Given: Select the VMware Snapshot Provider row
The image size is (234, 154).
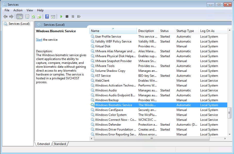Looking at the screenshot, I should (158, 61).
